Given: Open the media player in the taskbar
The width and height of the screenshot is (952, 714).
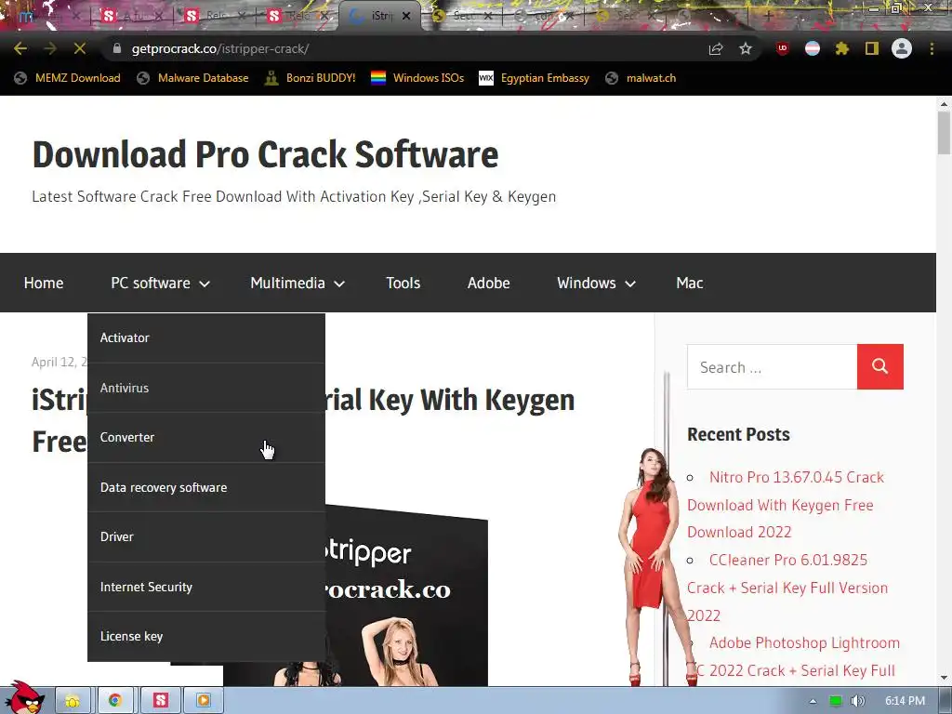Looking at the screenshot, I should (x=203, y=701).
